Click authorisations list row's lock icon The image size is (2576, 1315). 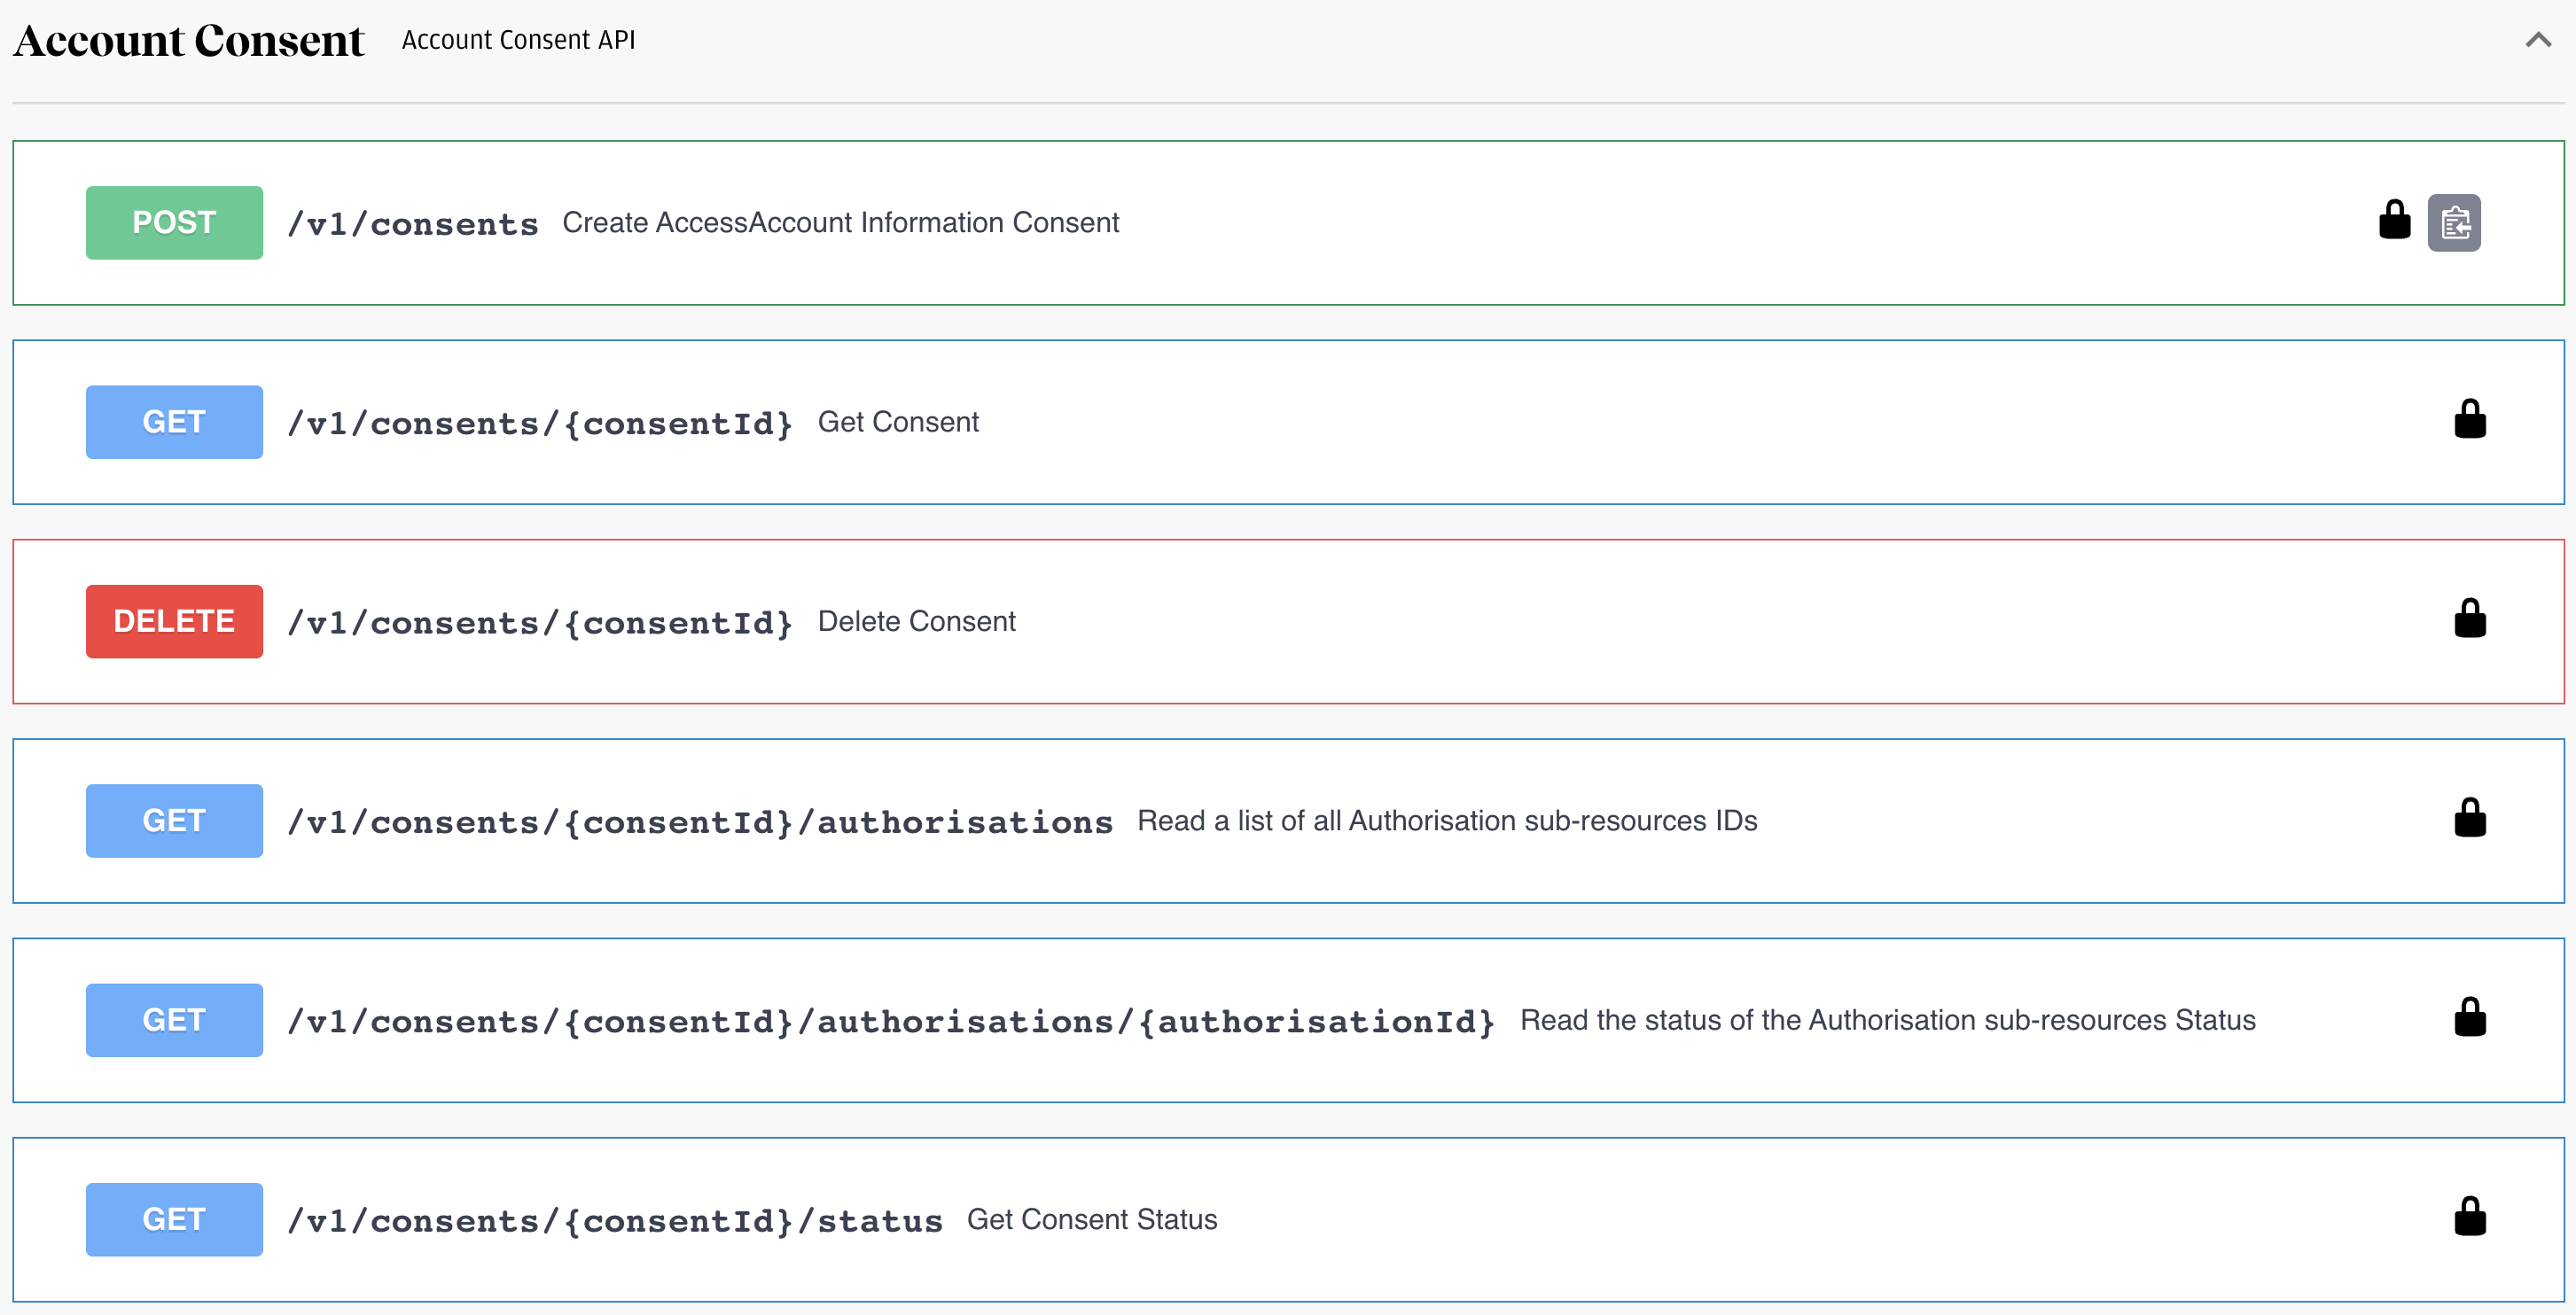tap(2469, 819)
